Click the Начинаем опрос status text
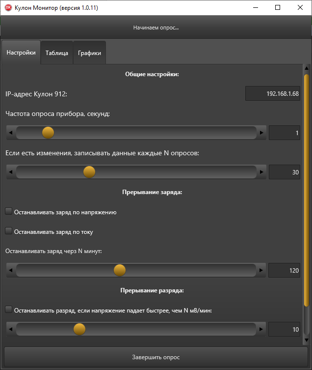Screen dimensions: 312x370 [x=156, y=28]
